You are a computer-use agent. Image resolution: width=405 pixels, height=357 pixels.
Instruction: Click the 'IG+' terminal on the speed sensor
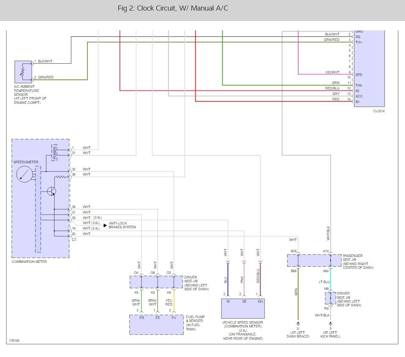(260, 301)
